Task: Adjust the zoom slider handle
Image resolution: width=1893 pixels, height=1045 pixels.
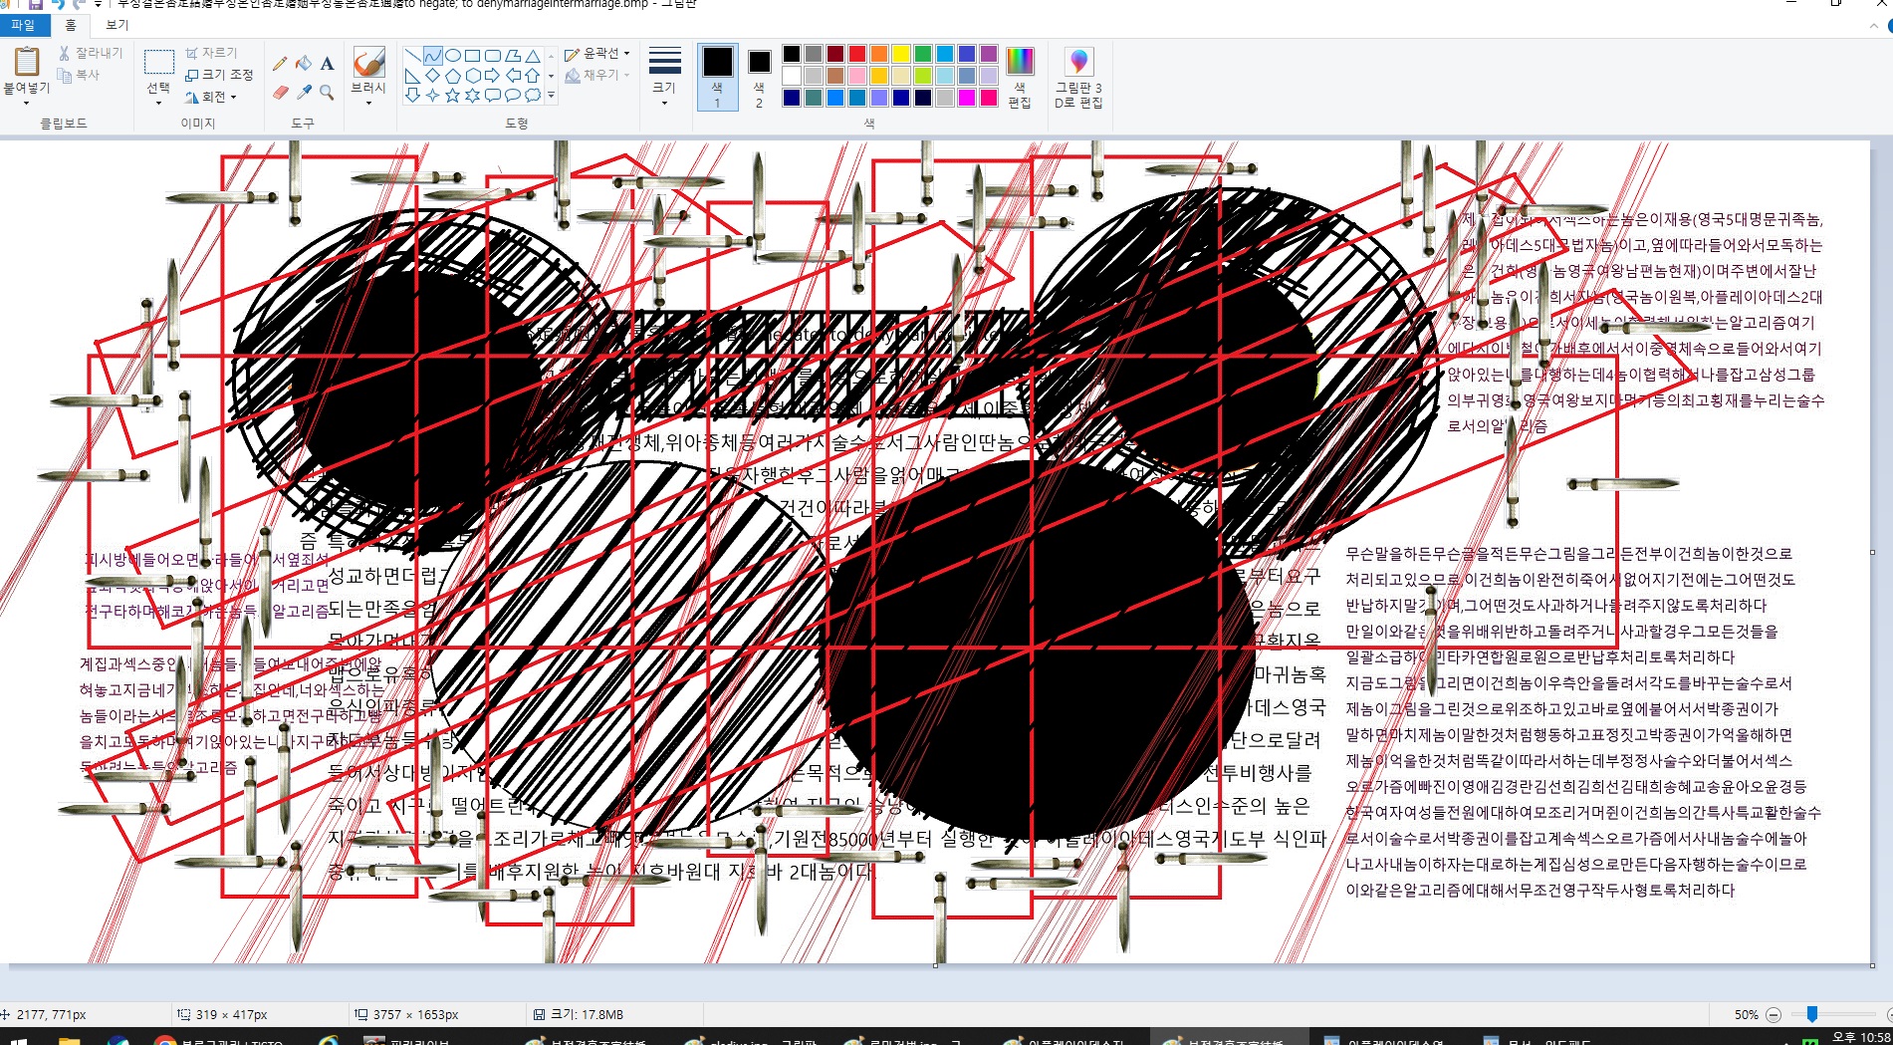Action: pos(1812,1014)
